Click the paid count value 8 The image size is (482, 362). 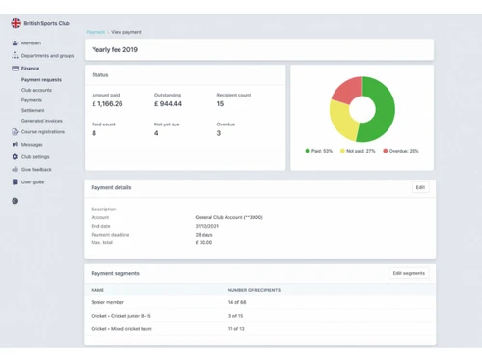(x=94, y=133)
